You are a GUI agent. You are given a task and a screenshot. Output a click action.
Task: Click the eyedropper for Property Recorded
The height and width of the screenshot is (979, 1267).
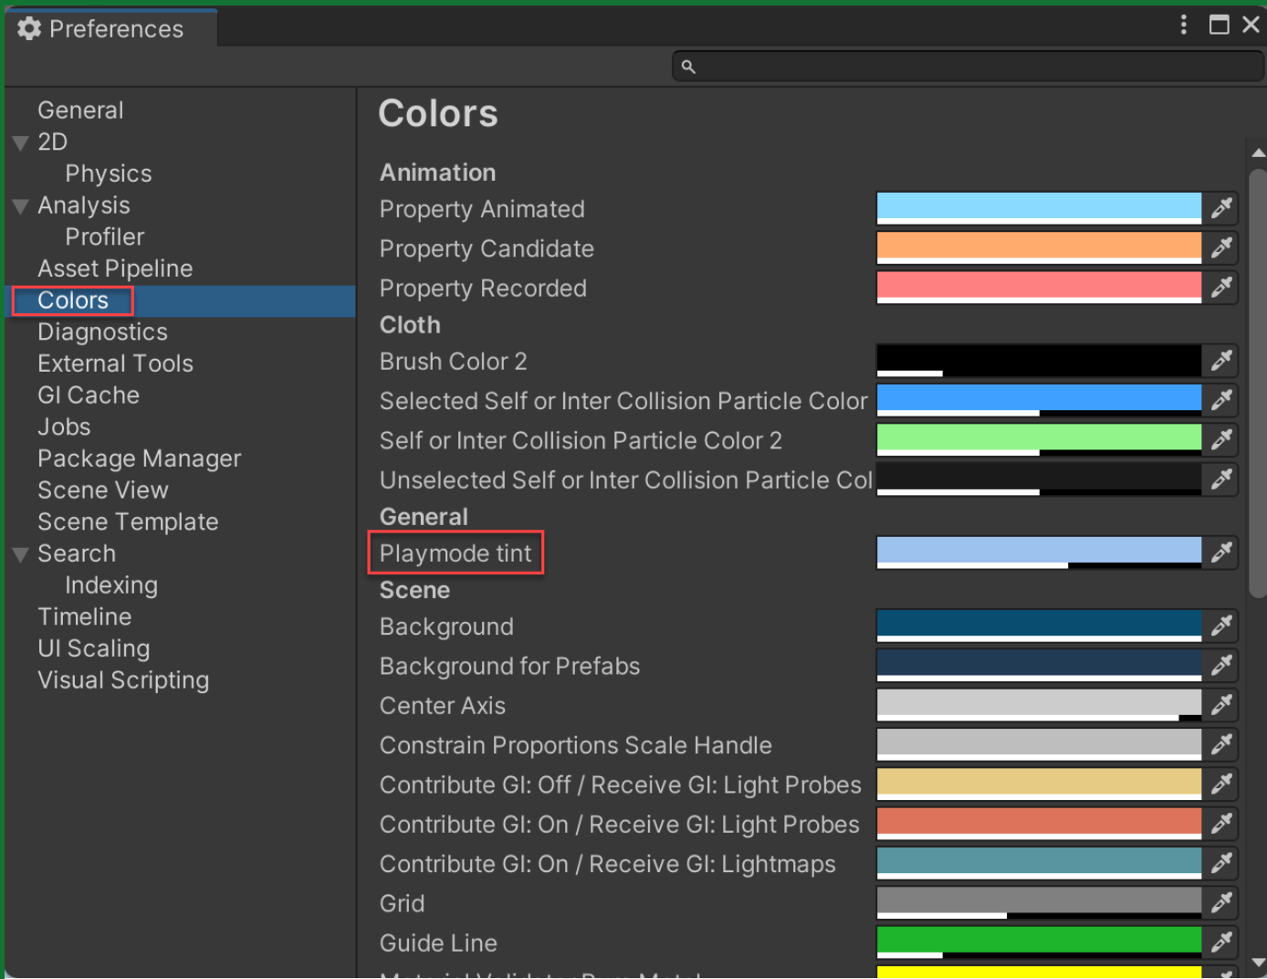tap(1220, 288)
